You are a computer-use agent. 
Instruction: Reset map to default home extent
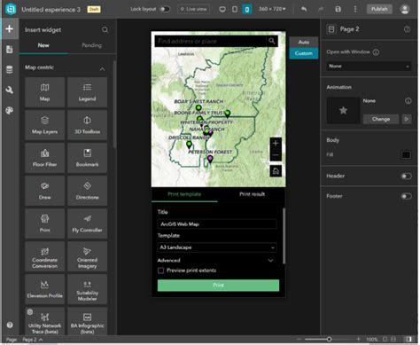point(276,171)
